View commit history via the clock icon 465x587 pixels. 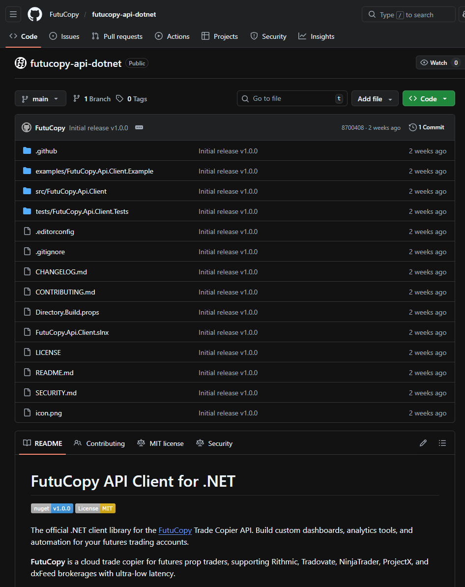pyautogui.click(x=412, y=127)
